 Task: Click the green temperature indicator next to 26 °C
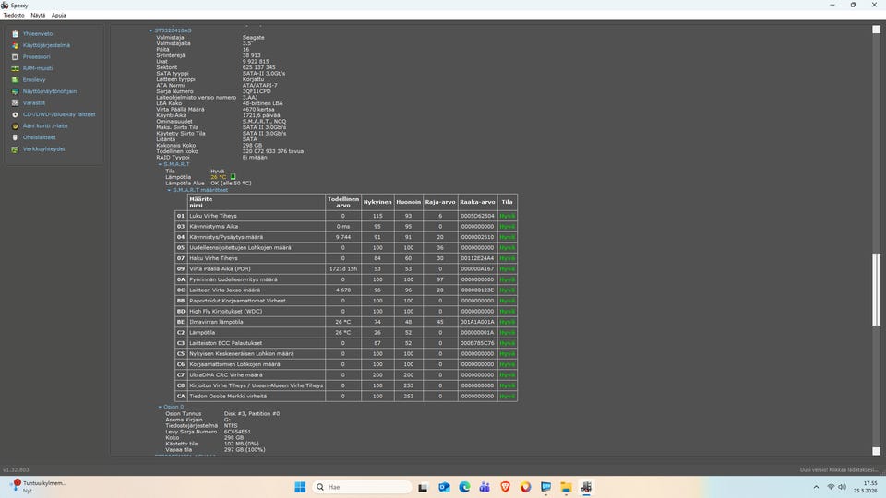point(233,176)
